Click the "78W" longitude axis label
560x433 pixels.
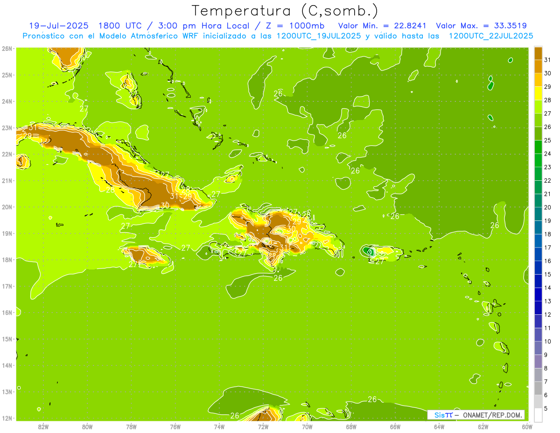click(x=132, y=426)
